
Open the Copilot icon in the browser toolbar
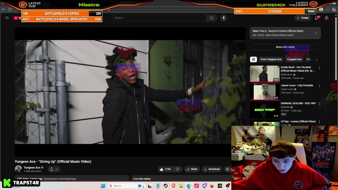coord(334,10)
